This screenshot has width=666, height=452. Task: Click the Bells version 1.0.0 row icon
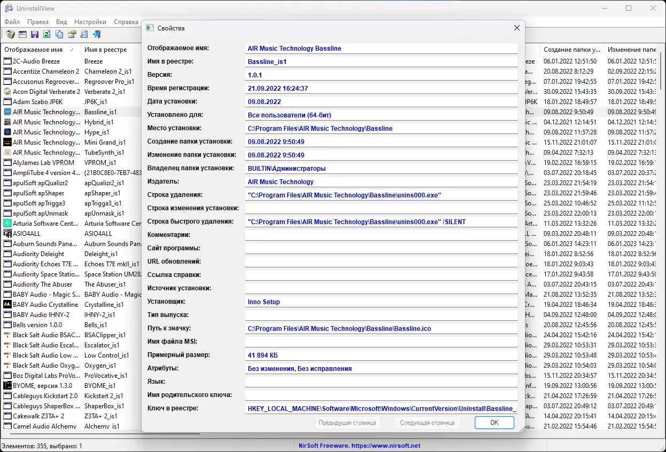(x=7, y=325)
